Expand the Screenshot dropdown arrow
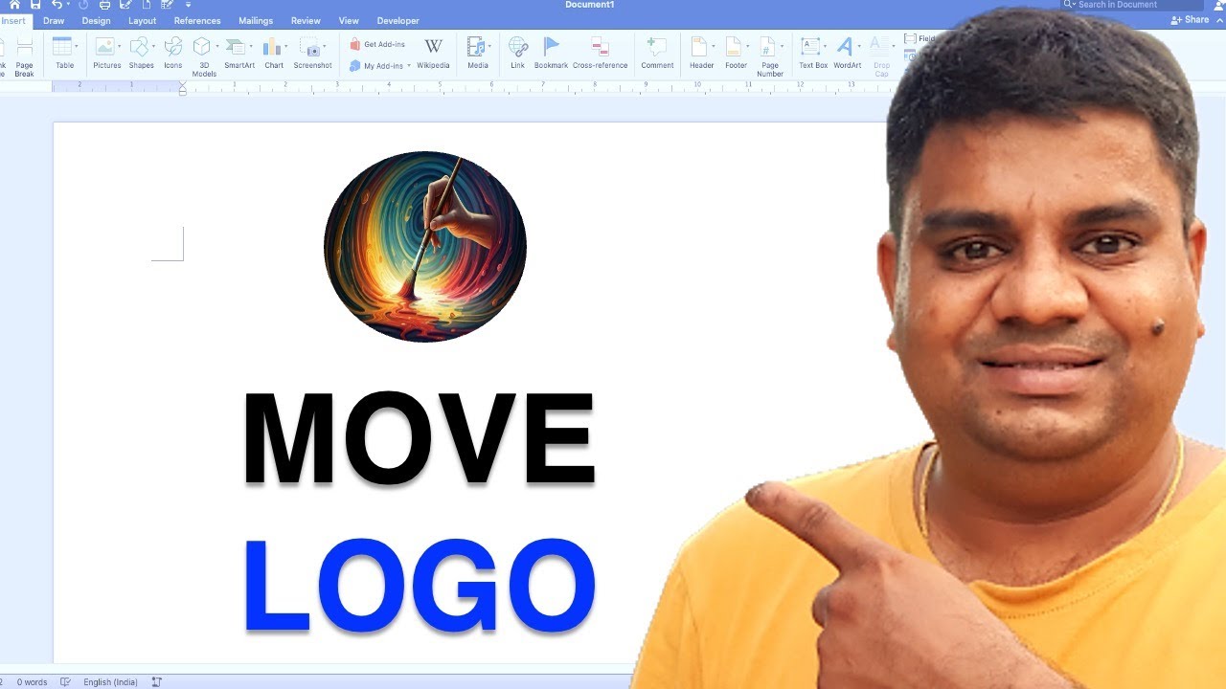 (327, 46)
